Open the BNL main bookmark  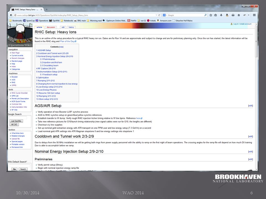coord(80,21)
